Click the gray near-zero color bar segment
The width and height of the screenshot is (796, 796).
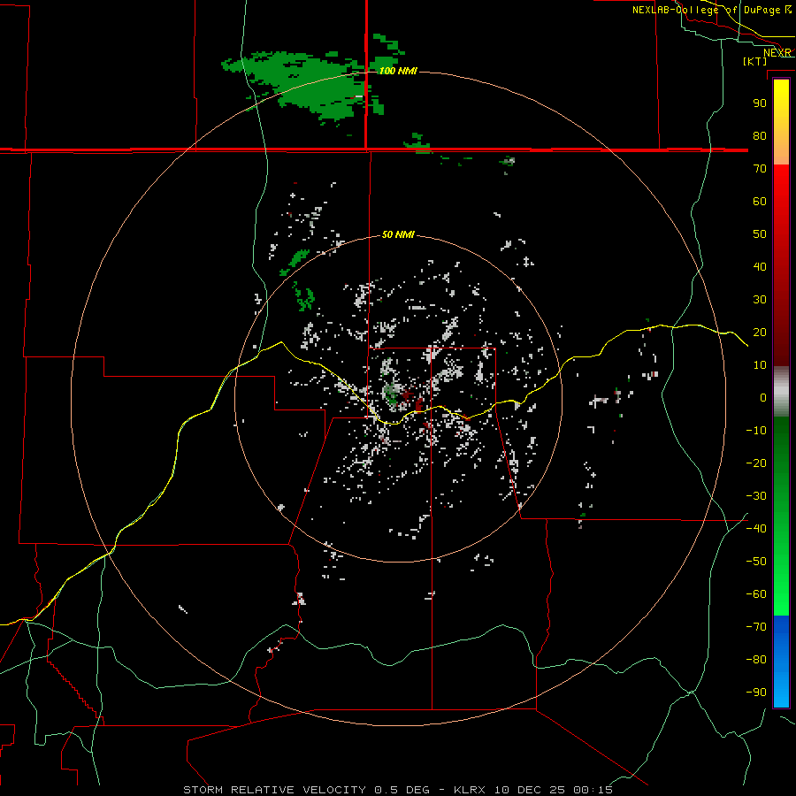click(x=781, y=392)
